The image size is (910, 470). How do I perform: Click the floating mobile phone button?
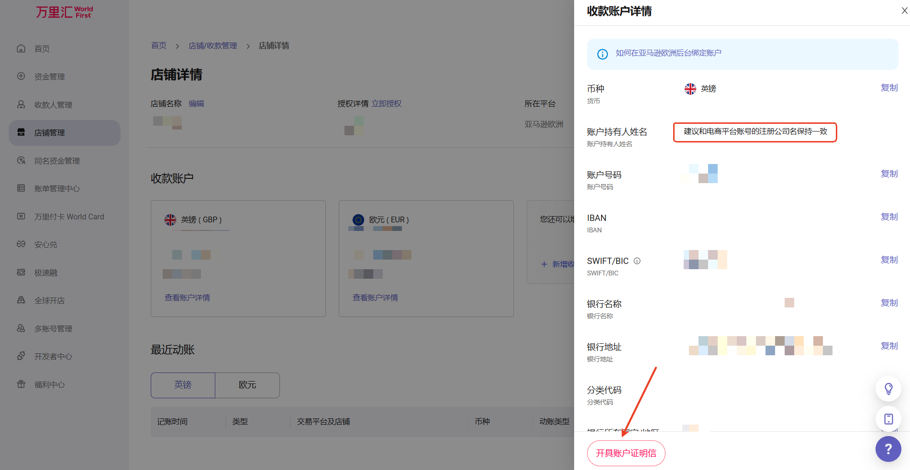[888, 419]
